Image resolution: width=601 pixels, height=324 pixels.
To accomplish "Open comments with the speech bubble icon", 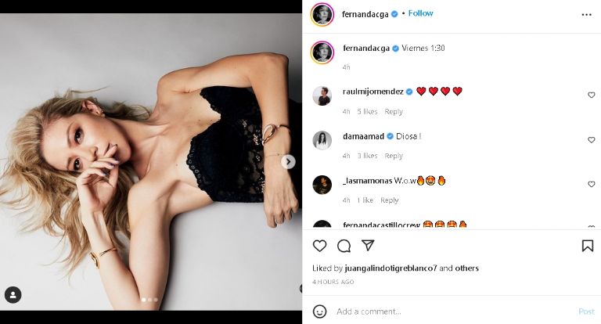I will [344, 246].
